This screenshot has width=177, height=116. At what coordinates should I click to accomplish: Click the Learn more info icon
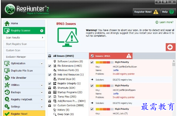point(157,22)
